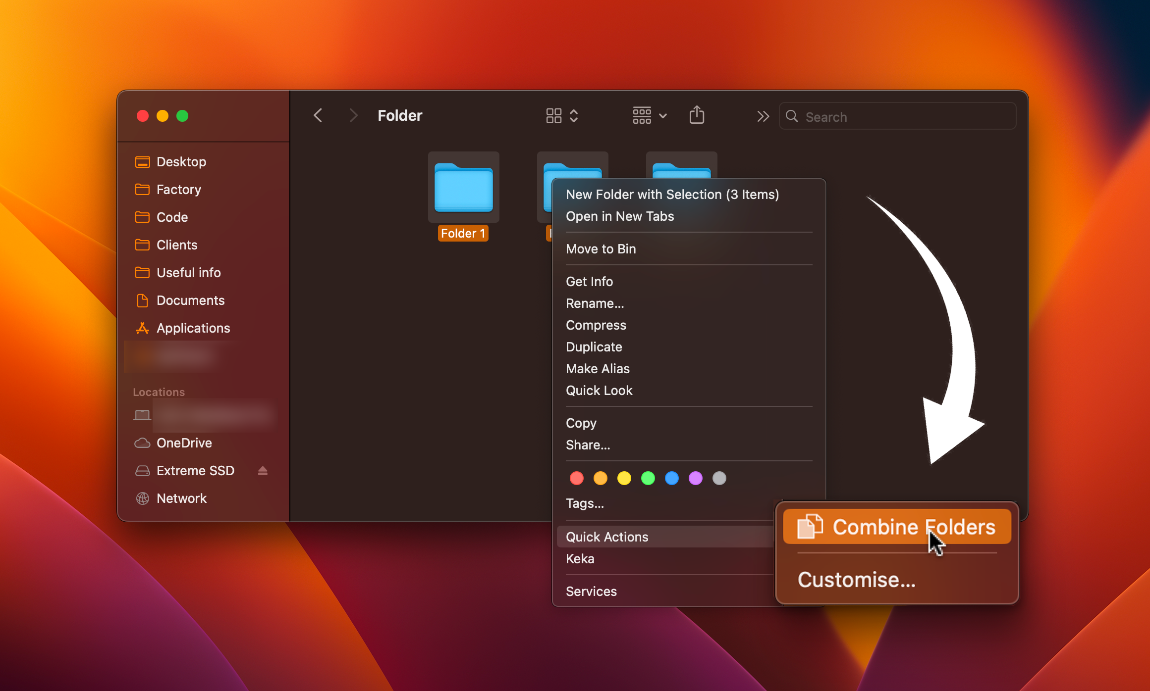Choose Compress from the context menu
Screen dimensions: 1150x691
[x=596, y=325]
